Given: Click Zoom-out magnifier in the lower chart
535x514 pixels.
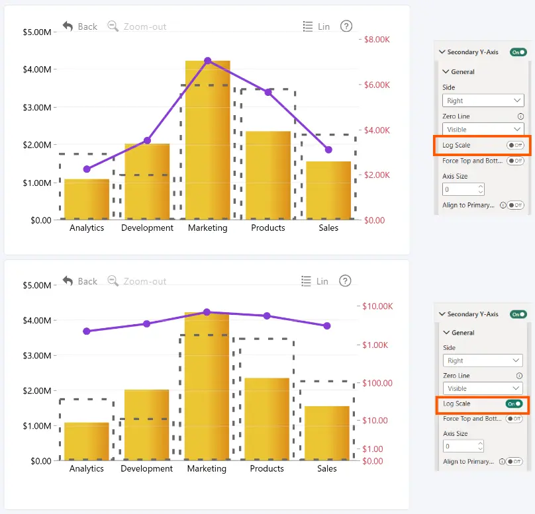Looking at the screenshot, I should click(113, 281).
